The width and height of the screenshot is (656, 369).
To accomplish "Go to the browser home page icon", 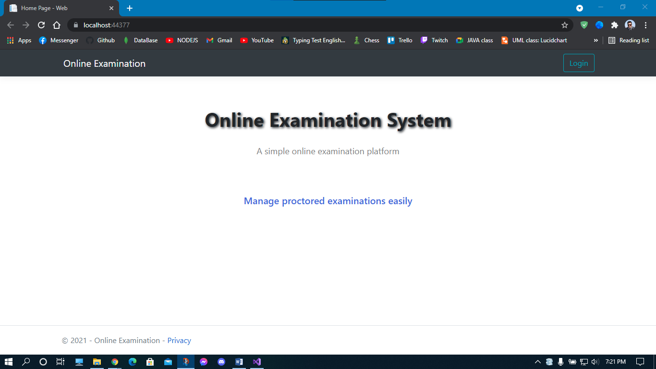I will [57, 25].
